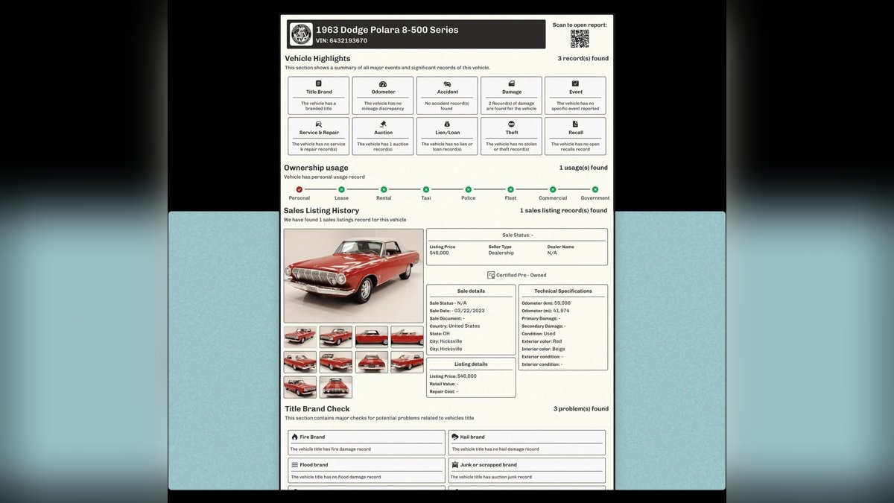The height and width of the screenshot is (503, 894).
Task: Click '2 Record(s) of damage are found' text
Action: (x=512, y=106)
